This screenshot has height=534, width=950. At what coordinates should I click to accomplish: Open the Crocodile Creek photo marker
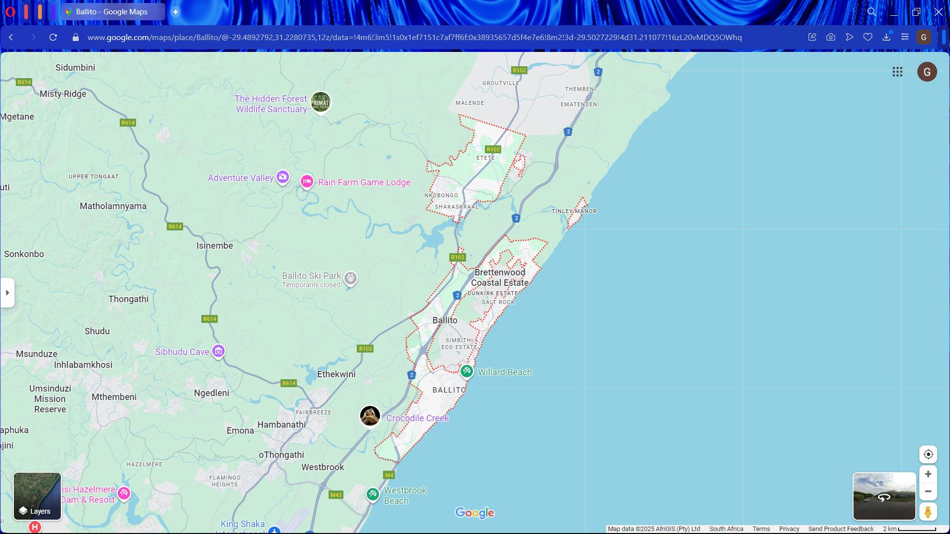coord(370,416)
